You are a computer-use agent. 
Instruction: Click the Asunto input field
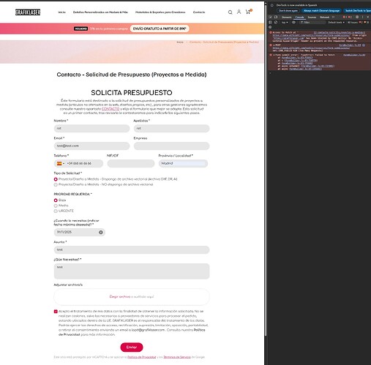pyautogui.click(x=132, y=249)
